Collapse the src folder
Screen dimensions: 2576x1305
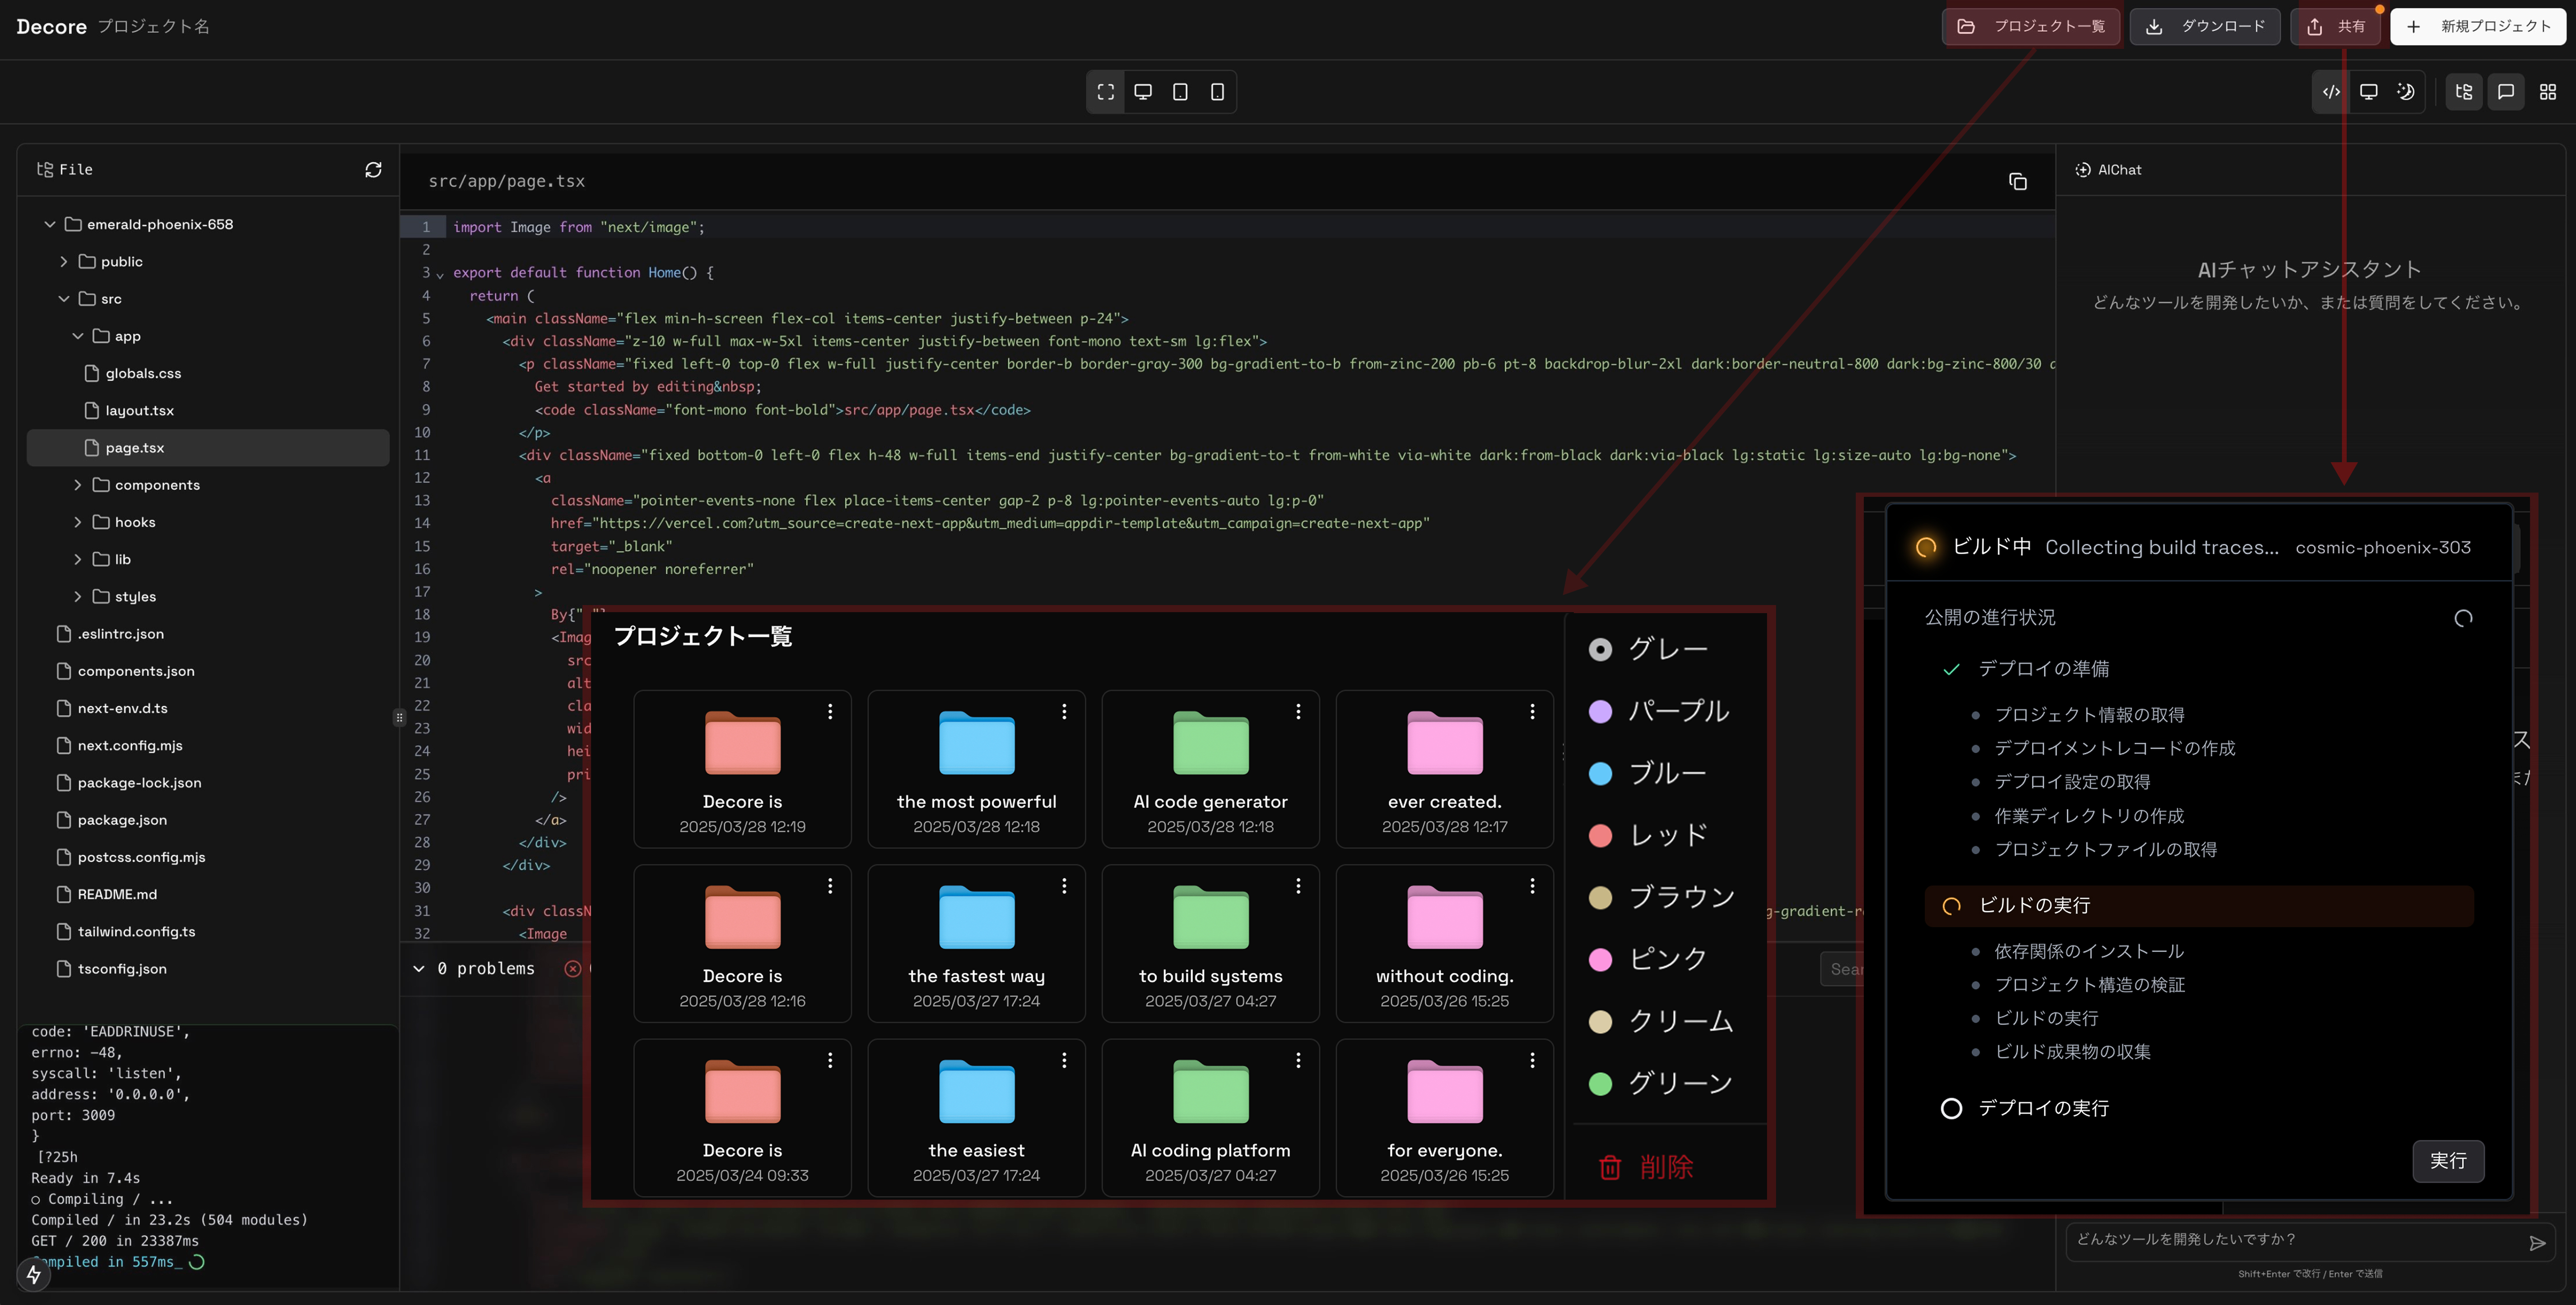pyautogui.click(x=64, y=299)
